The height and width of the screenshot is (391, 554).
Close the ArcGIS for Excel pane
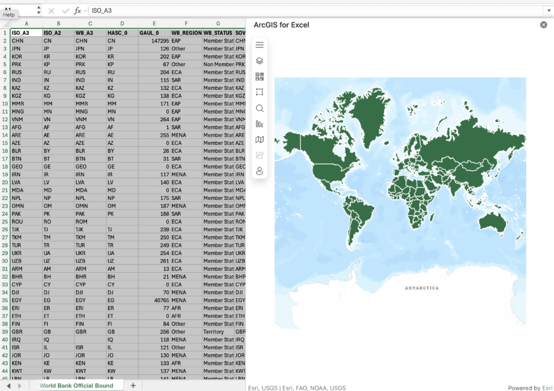(543, 25)
